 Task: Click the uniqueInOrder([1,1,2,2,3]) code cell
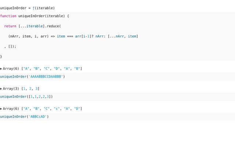[26, 97]
